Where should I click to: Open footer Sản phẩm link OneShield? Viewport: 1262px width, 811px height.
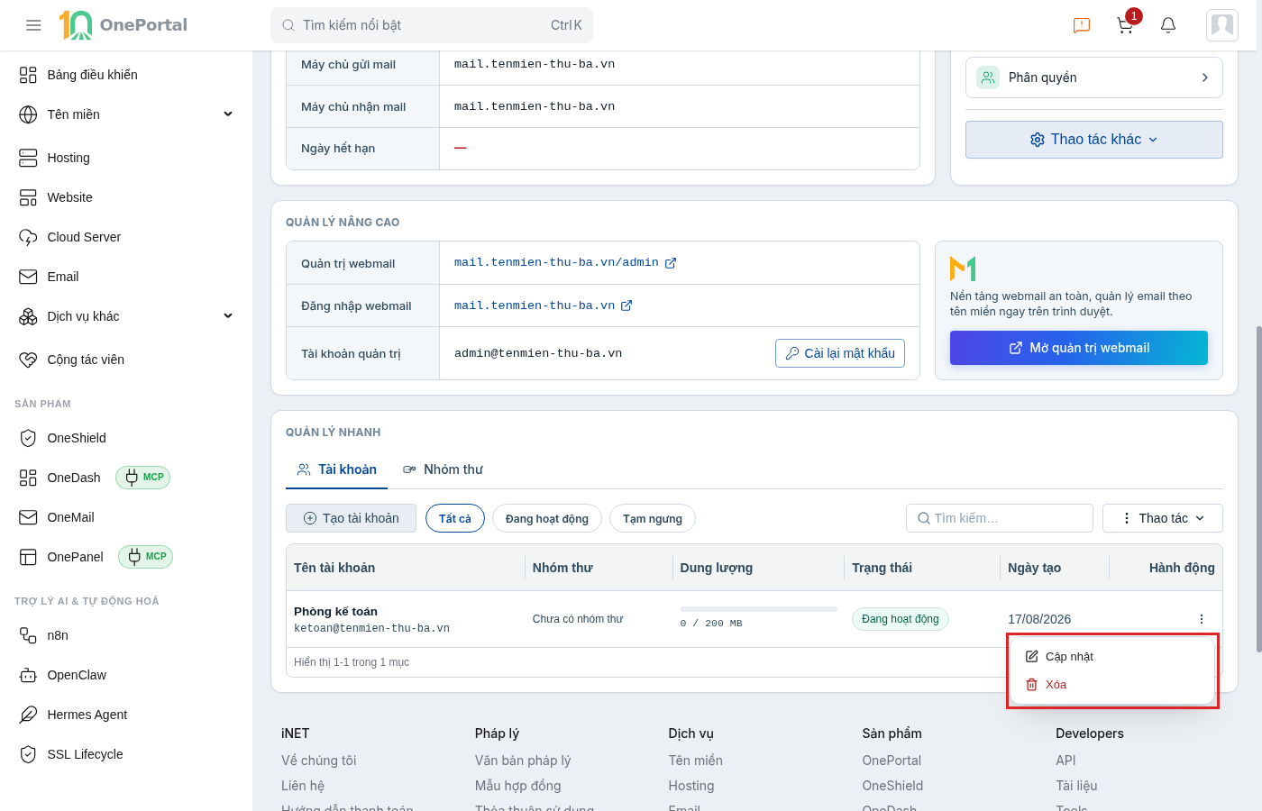point(892,786)
